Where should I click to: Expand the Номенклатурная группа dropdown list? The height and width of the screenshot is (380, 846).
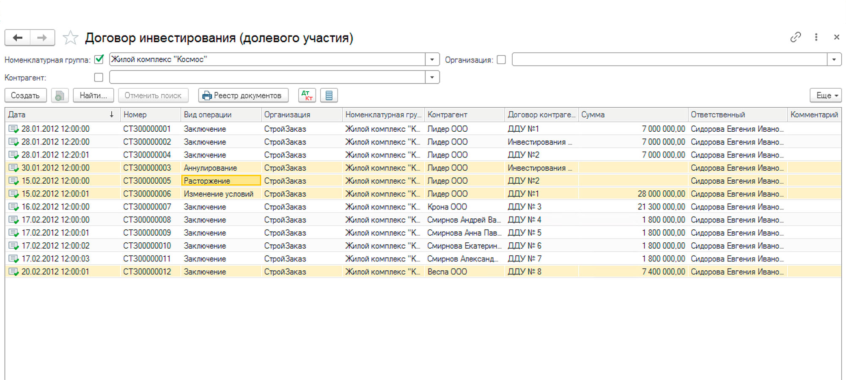(432, 60)
